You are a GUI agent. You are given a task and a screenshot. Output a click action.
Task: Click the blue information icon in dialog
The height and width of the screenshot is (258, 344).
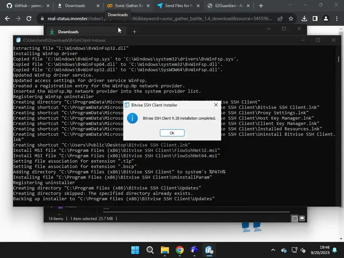pyautogui.click(x=132, y=118)
